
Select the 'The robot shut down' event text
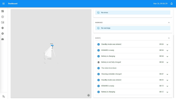109,68
